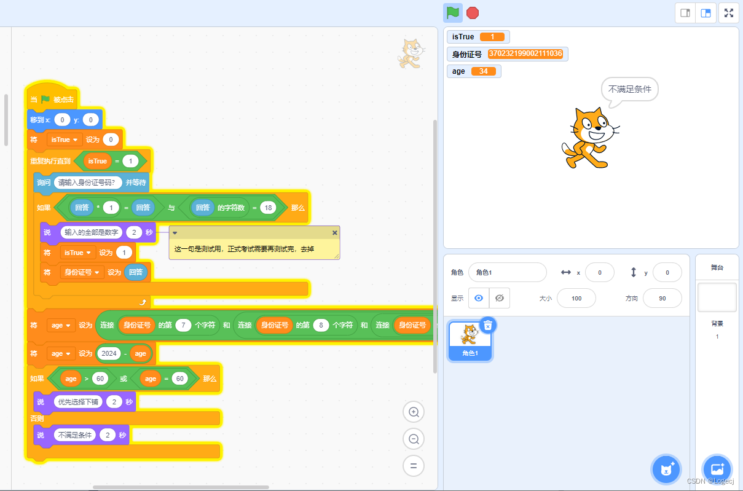743x491 pixels.
Task: Open age dropdown in the join set block
Action: coord(61,325)
